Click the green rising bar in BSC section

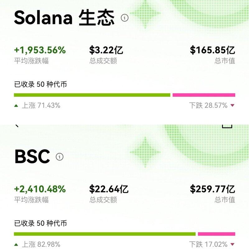105,234
